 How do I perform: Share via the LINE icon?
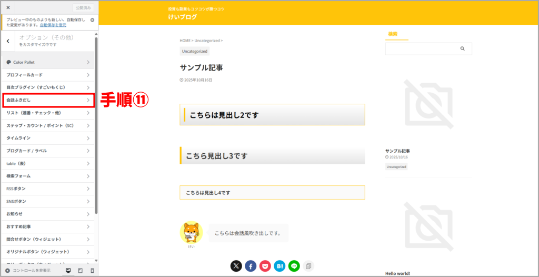[x=294, y=266]
